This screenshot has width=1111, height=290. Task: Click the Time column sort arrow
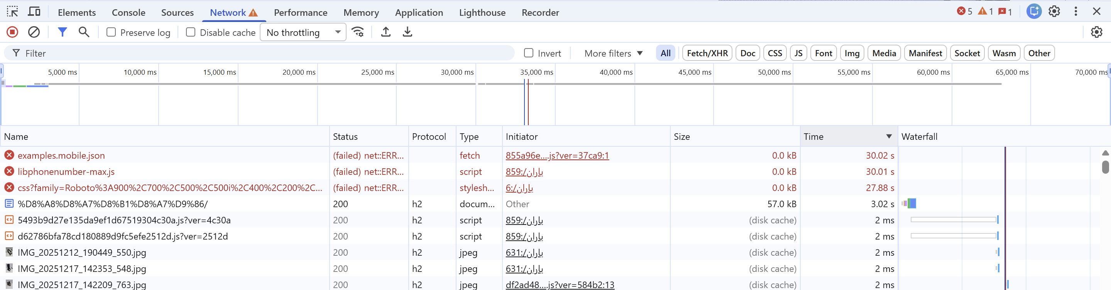point(889,136)
